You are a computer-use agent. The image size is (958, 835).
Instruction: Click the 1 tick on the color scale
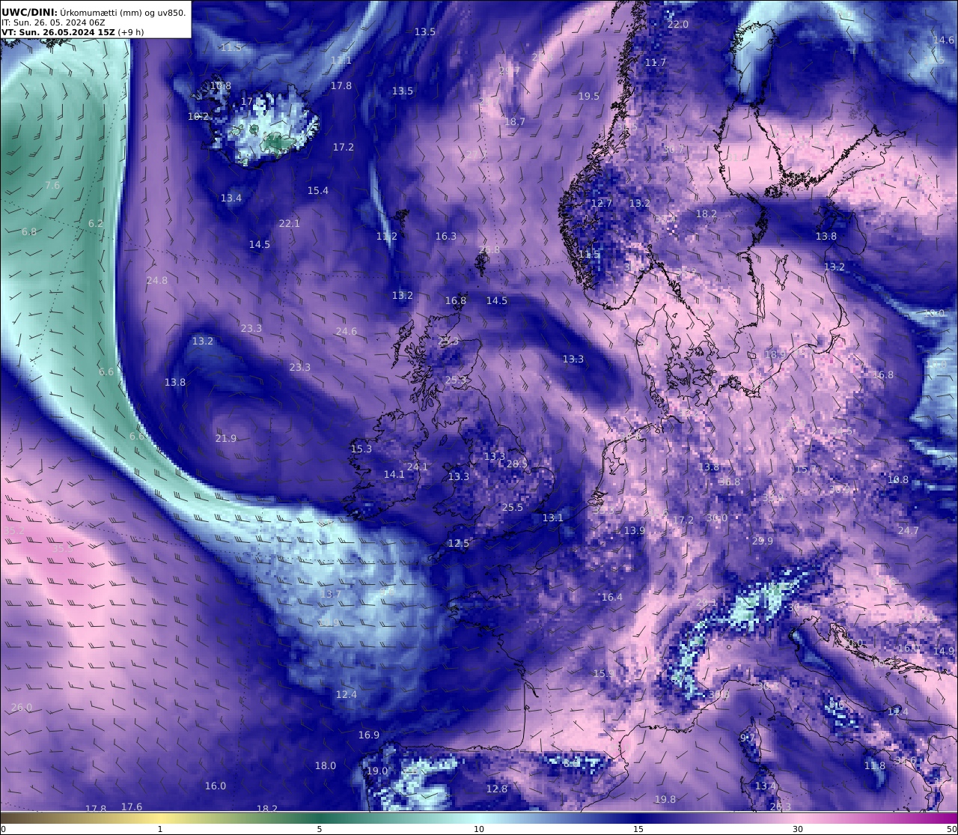(160, 829)
